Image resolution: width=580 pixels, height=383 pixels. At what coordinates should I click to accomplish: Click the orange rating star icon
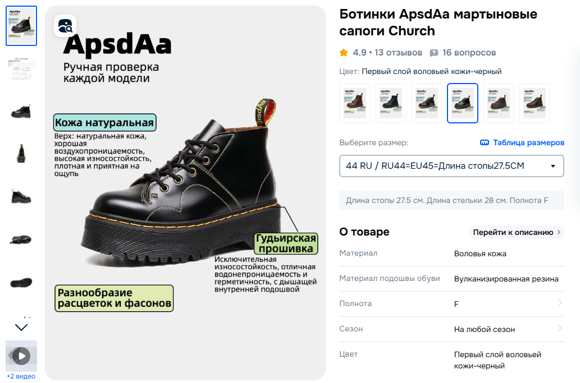pos(344,53)
